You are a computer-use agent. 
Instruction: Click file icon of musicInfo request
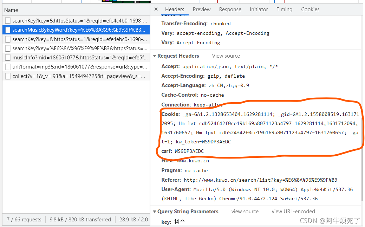8,58
